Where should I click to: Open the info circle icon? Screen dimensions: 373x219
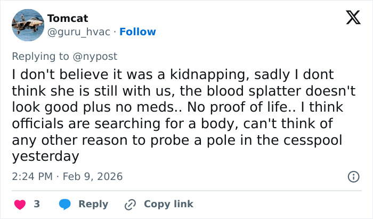click(x=353, y=176)
